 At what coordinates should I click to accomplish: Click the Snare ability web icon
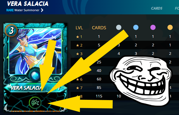tap(35, 103)
